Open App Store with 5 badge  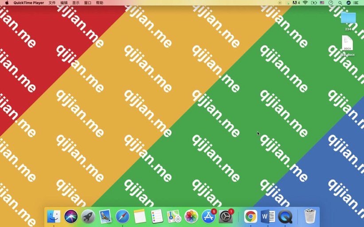(208, 216)
